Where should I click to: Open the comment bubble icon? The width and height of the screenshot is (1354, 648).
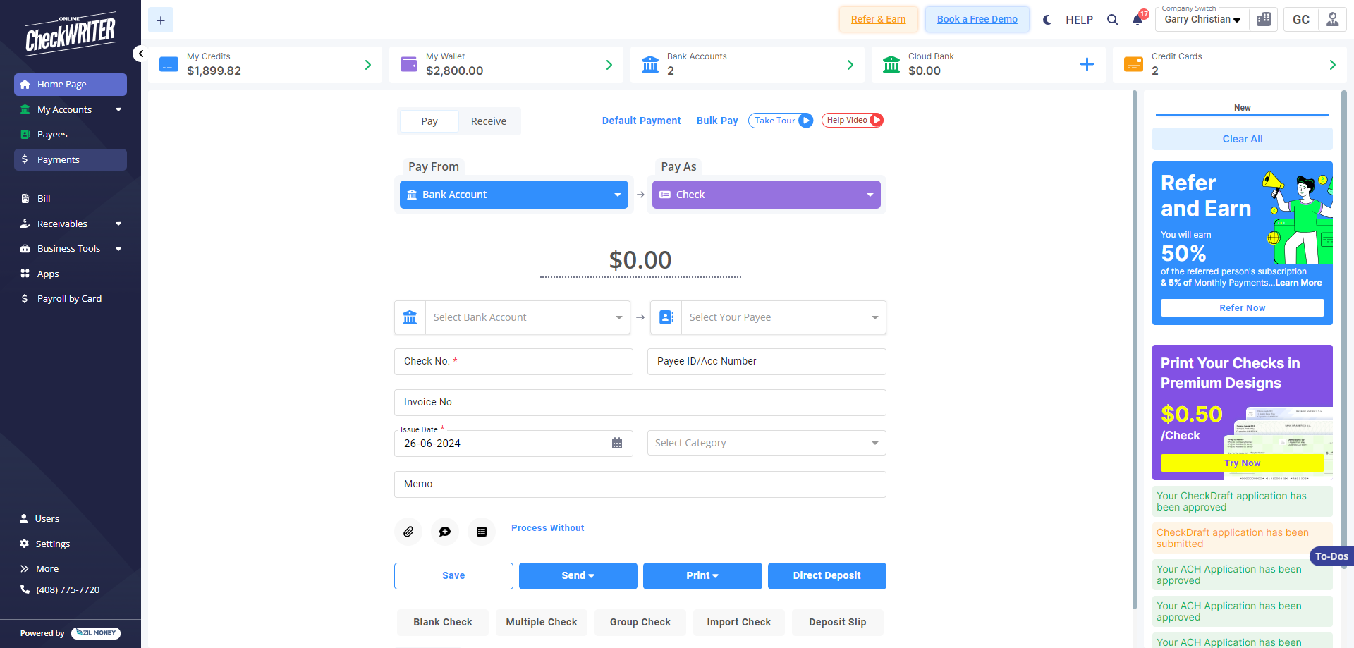tap(445, 532)
